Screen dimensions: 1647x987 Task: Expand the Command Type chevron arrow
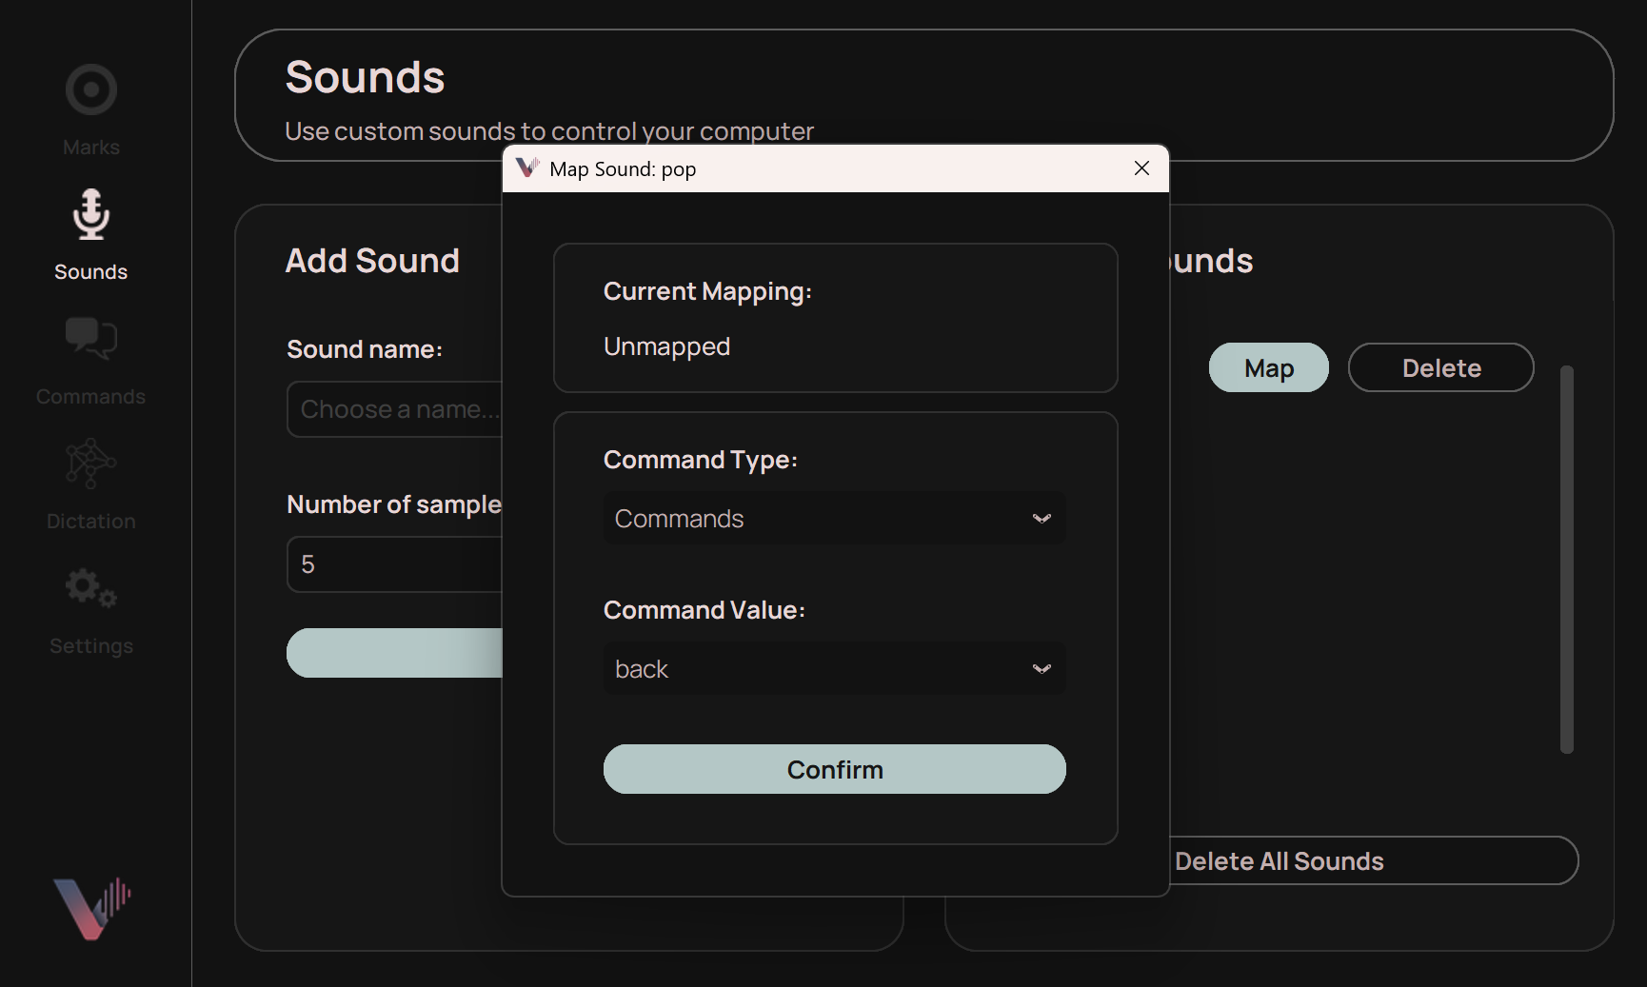1041,519
